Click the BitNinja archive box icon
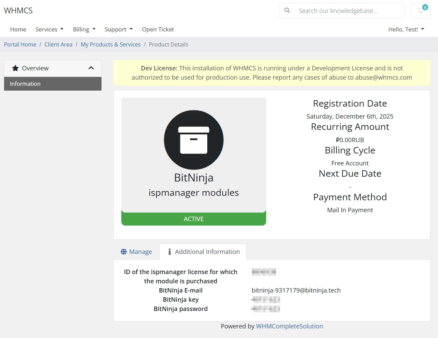The width and height of the screenshot is (438, 338). click(194, 140)
